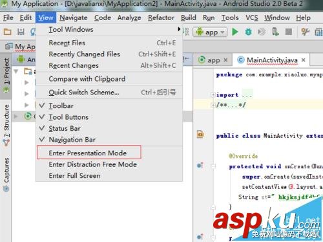Toggle Tool Buttons visibility option
Image resolution: width=323 pixels, height=242 pixels.
pyautogui.click(x=109, y=117)
